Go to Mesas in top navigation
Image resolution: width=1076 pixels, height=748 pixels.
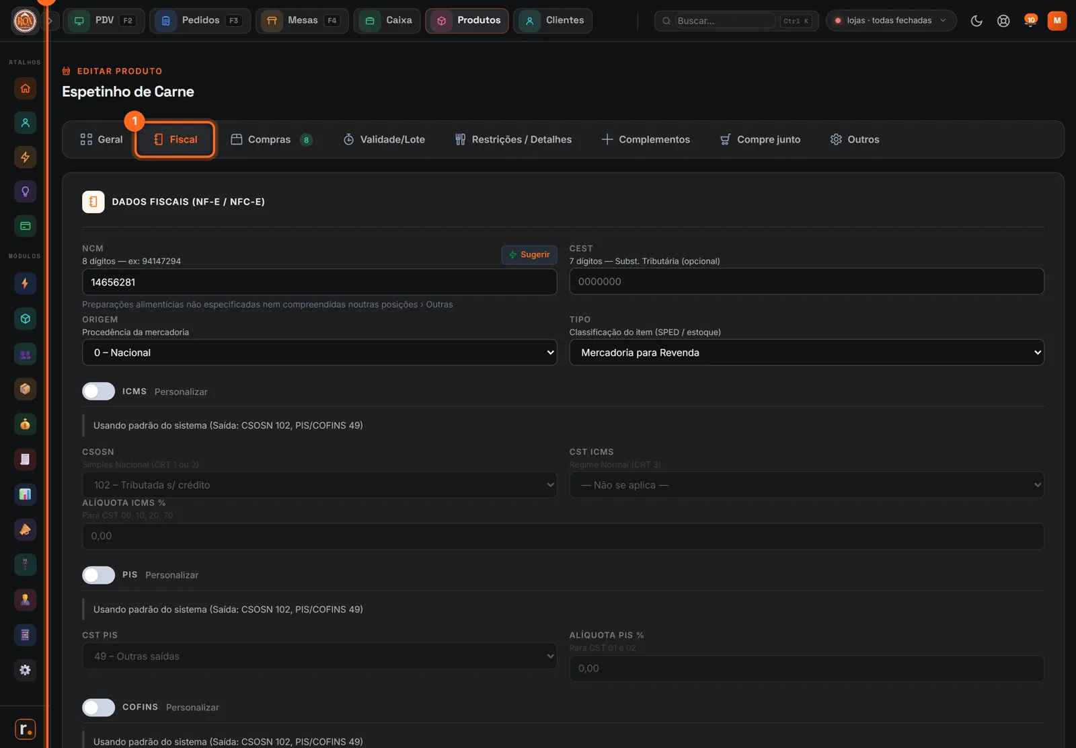(302, 21)
